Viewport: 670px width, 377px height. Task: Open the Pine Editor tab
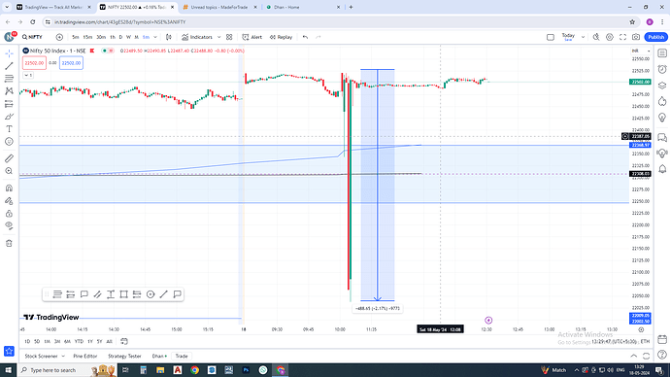click(x=85, y=356)
